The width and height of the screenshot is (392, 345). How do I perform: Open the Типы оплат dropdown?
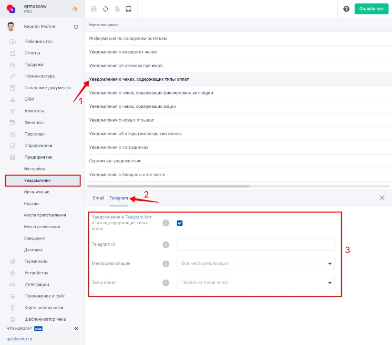coord(256,282)
